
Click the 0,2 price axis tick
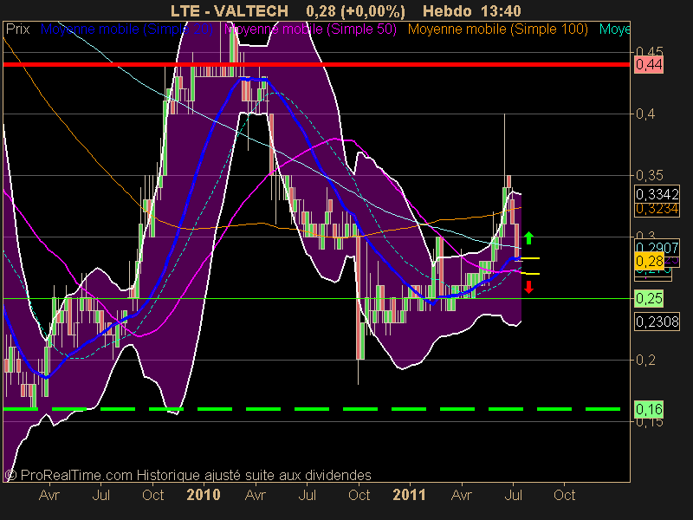coord(645,360)
